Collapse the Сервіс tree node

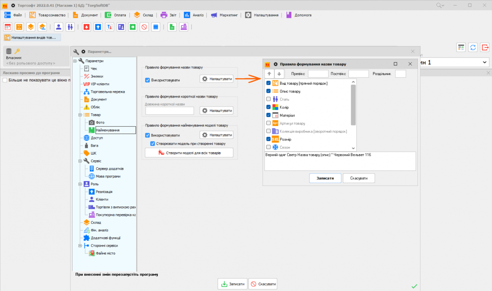coord(80,161)
